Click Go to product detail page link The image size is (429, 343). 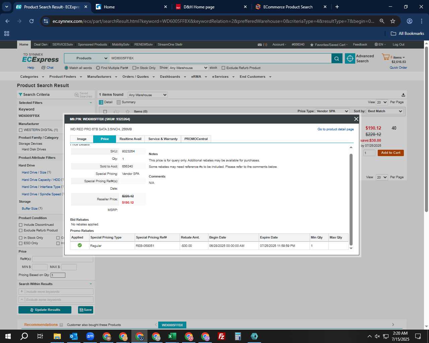335,129
